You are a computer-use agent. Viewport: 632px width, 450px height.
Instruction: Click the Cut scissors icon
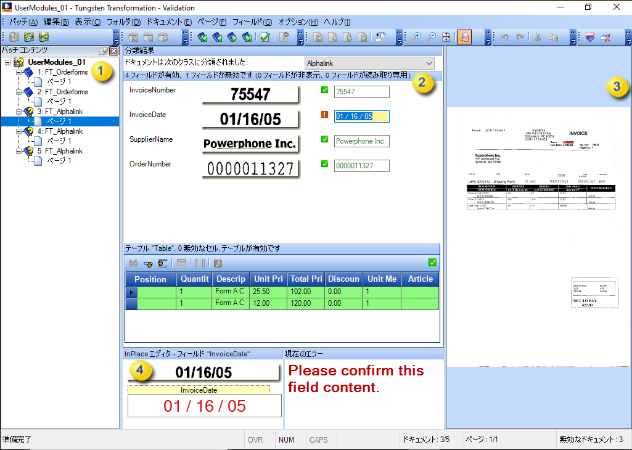pos(538,37)
